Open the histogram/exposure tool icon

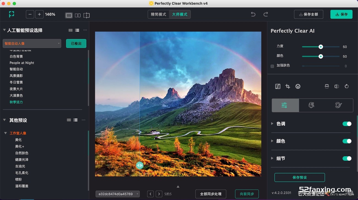(x=278, y=86)
